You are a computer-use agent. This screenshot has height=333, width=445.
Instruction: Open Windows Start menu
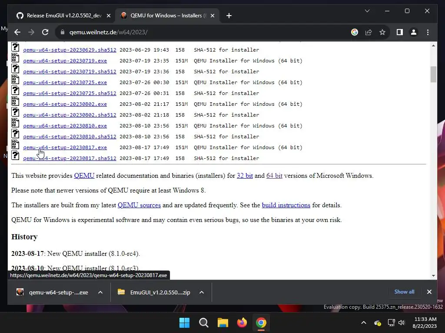pos(184,323)
